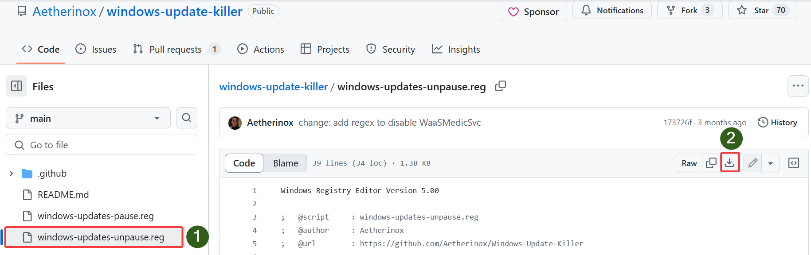
Task: Click the fork count 3
Action: click(x=707, y=10)
